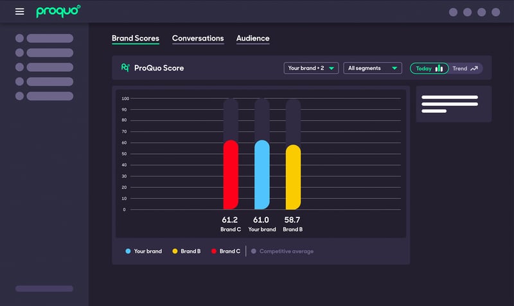Click the blue Your brand bar
514x306 pixels.
262,174
